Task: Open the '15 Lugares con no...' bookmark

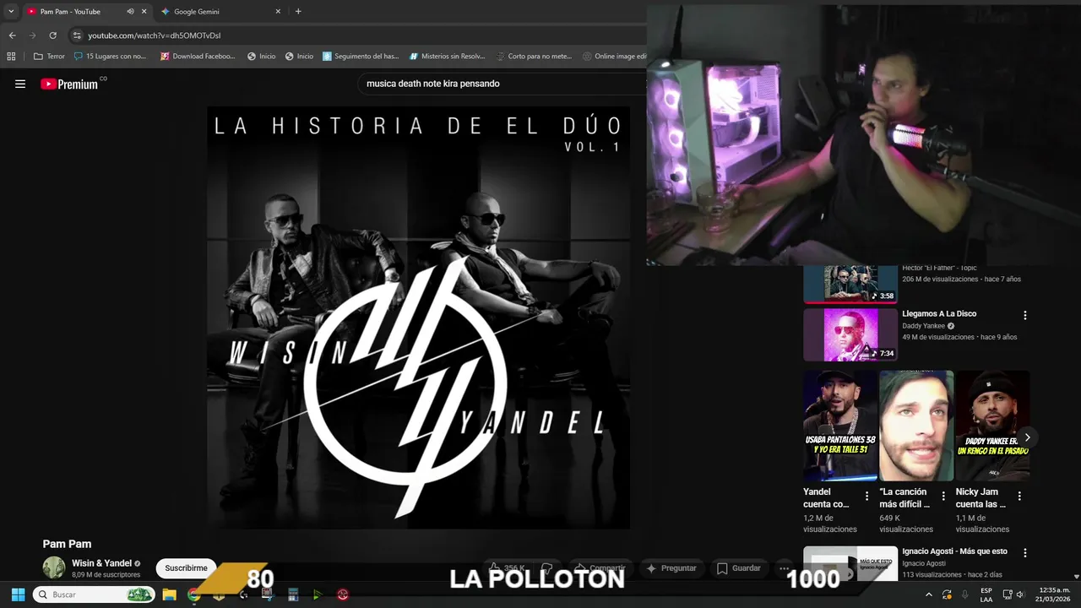Action: [110, 57]
